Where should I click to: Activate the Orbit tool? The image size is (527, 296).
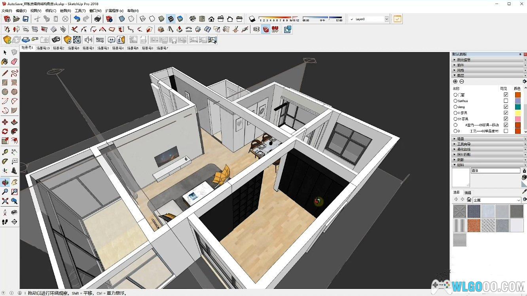click(5, 182)
